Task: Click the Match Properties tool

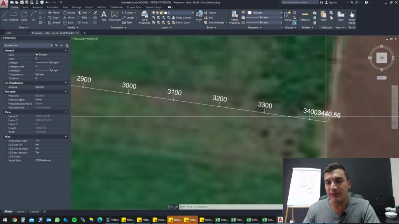Action: [235, 17]
